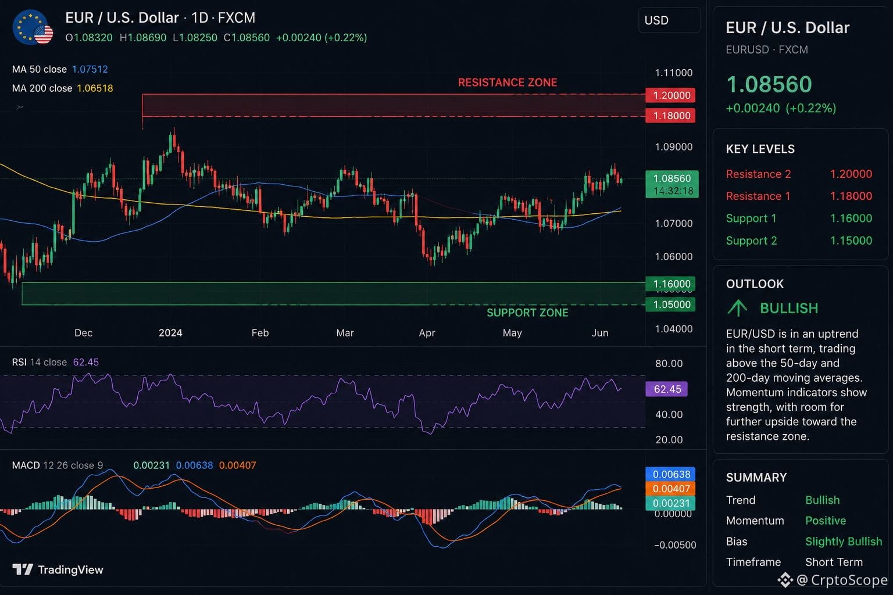The width and height of the screenshot is (893, 595).
Task: Select the MA 50 close legend
Action: click(x=60, y=69)
